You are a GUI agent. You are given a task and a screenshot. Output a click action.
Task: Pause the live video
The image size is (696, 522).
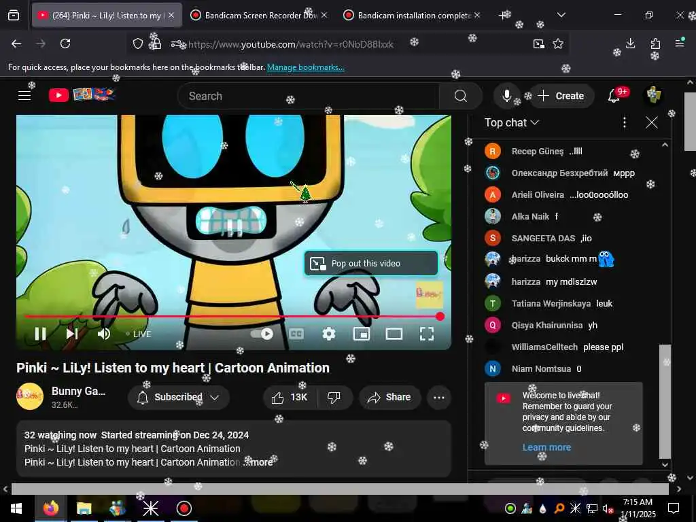[40, 334]
